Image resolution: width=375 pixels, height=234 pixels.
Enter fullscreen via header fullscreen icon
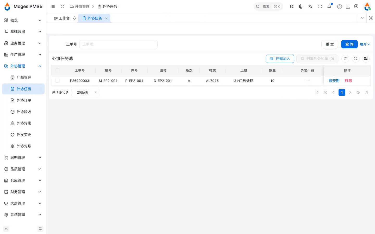(320, 6)
